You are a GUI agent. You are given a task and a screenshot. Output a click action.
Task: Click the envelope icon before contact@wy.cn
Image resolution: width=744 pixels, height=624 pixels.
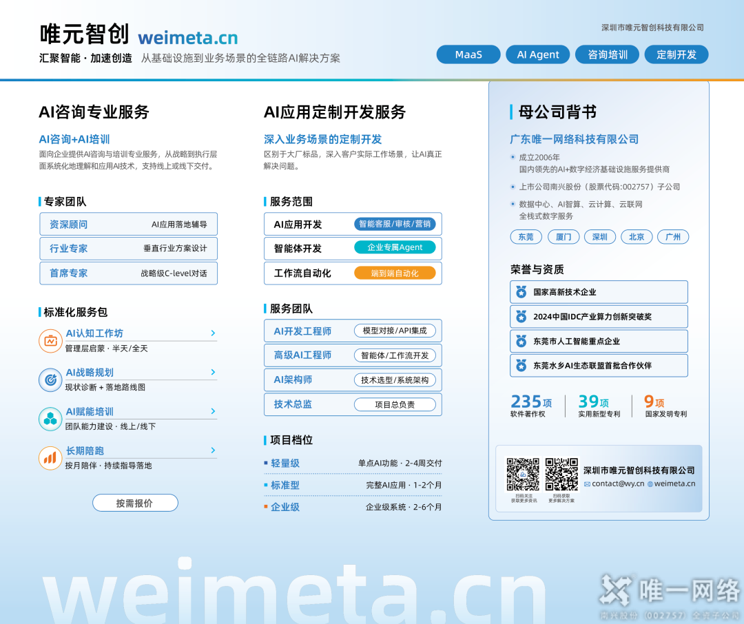pyautogui.click(x=587, y=484)
